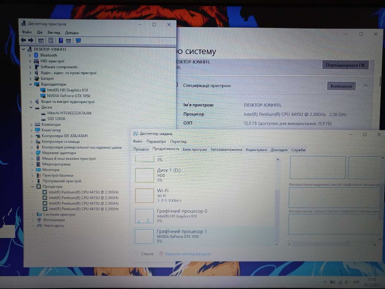The image size is (385, 289).
Task: Select the first Intel(R) Pentium(R) CPU 4415U entry
Action: [83, 192]
